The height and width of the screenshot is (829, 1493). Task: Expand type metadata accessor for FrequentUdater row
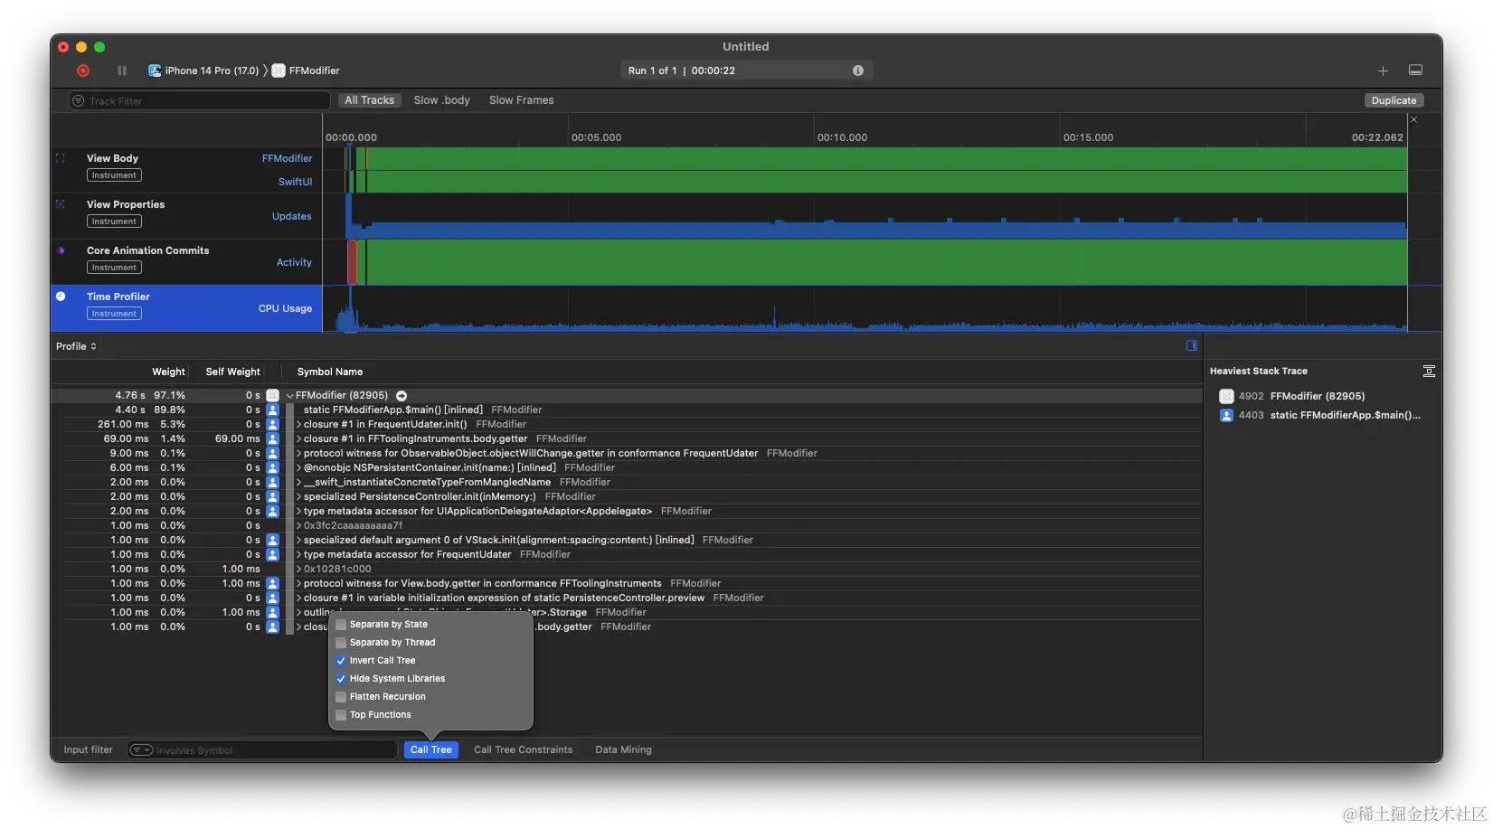[299, 554]
